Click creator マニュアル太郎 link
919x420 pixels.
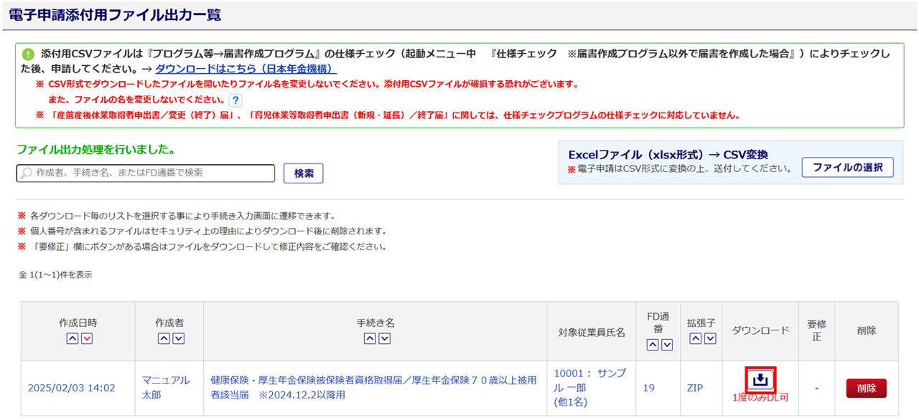[166, 388]
